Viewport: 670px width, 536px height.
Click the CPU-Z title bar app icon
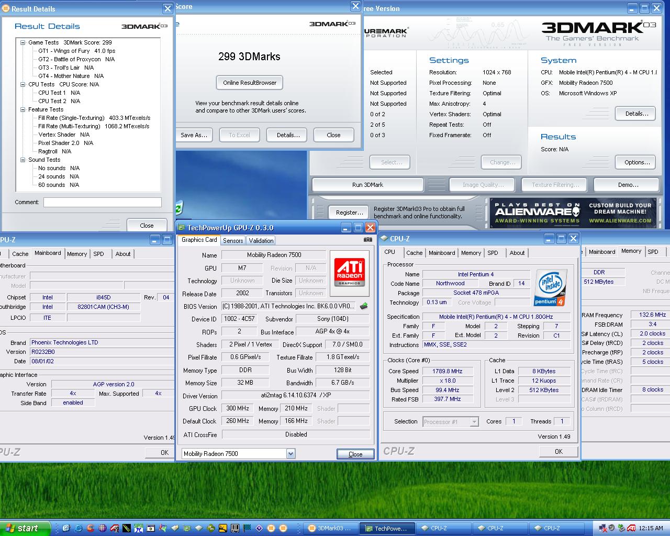point(384,239)
